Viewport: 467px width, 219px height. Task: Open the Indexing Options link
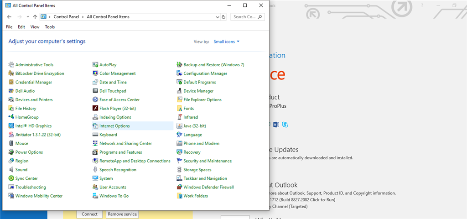tap(115, 117)
